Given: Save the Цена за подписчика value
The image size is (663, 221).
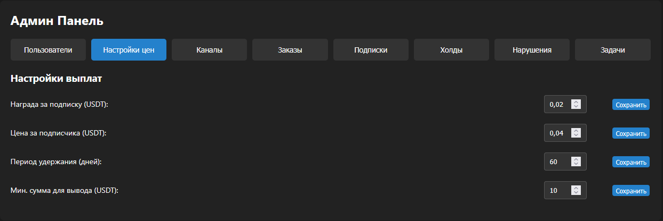Looking at the screenshot, I should pyautogui.click(x=631, y=133).
